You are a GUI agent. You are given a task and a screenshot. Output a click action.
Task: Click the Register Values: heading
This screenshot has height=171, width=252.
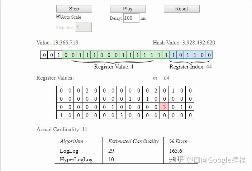pos(55,78)
